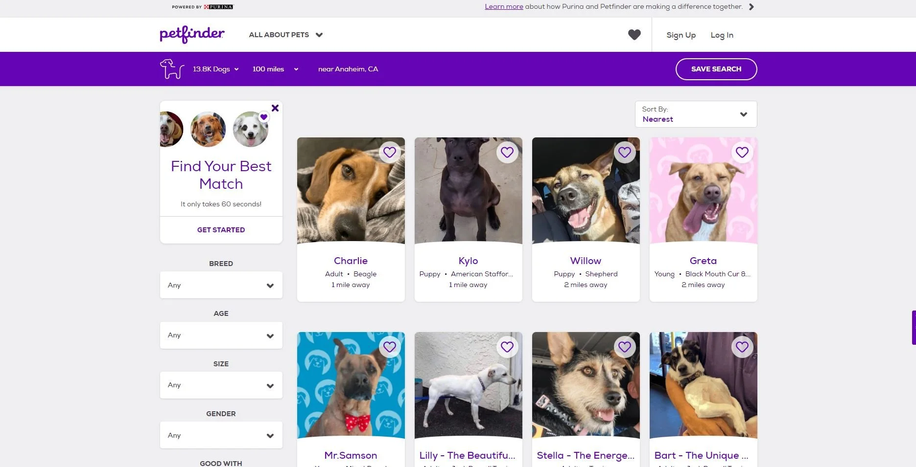This screenshot has height=467, width=916.
Task: Open Greta's photo
Action: (x=704, y=191)
